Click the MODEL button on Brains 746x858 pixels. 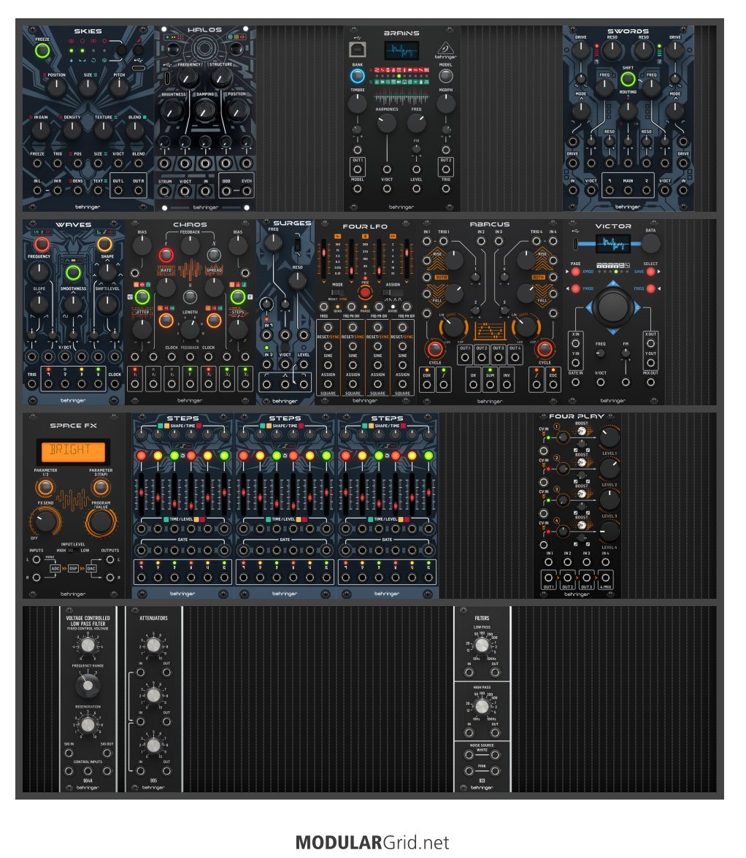tap(446, 75)
